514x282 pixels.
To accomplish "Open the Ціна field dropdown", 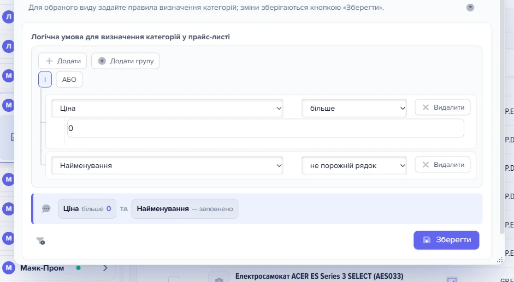I will pos(167,108).
